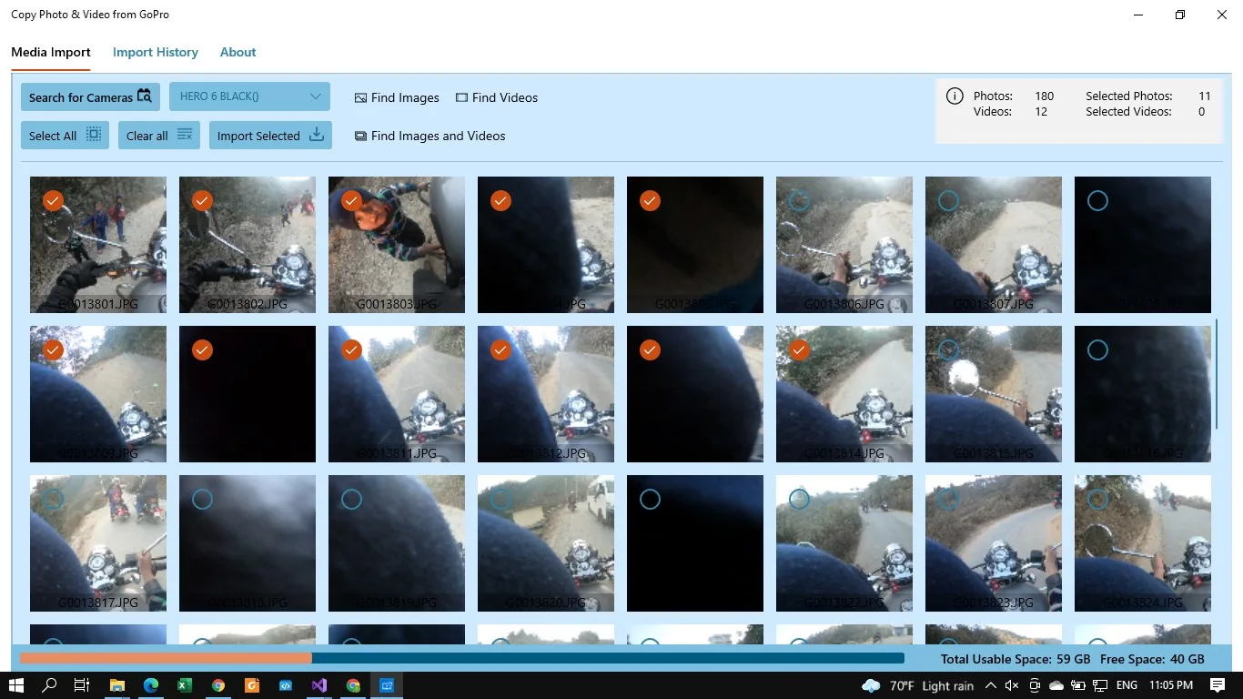The image size is (1243, 699).
Task: Click Import Selected button
Action: tap(270, 136)
